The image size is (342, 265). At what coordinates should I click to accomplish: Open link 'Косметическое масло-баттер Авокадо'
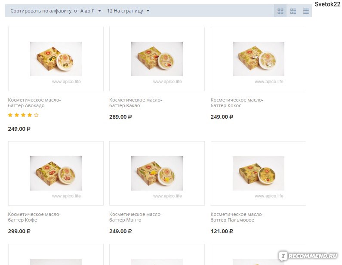(x=34, y=103)
